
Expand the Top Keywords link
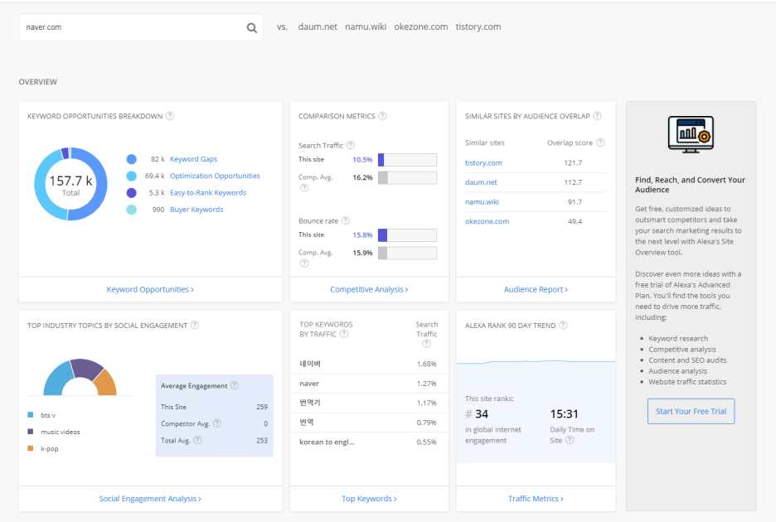click(x=369, y=499)
